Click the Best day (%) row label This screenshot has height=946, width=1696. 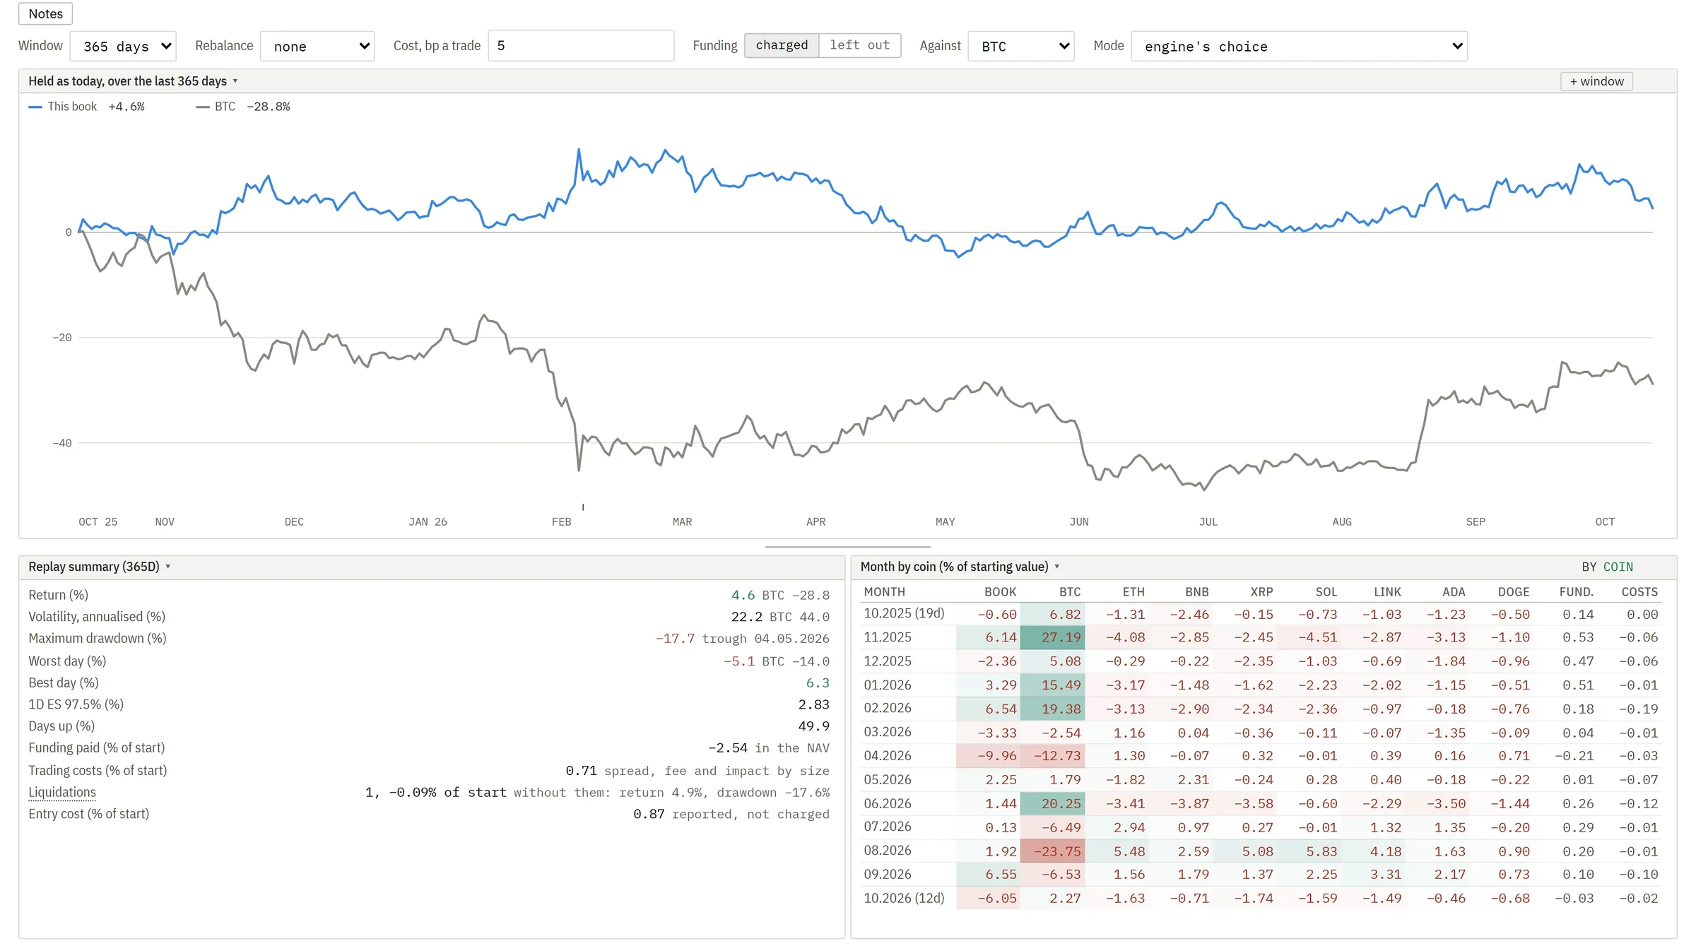click(64, 682)
